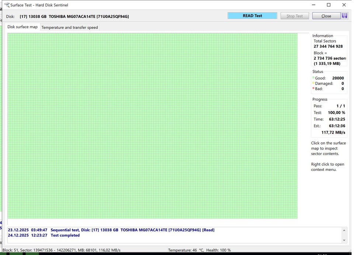Click the green Good status swatch
This screenshot has width=354, height=255.
[x=313, y=77]
